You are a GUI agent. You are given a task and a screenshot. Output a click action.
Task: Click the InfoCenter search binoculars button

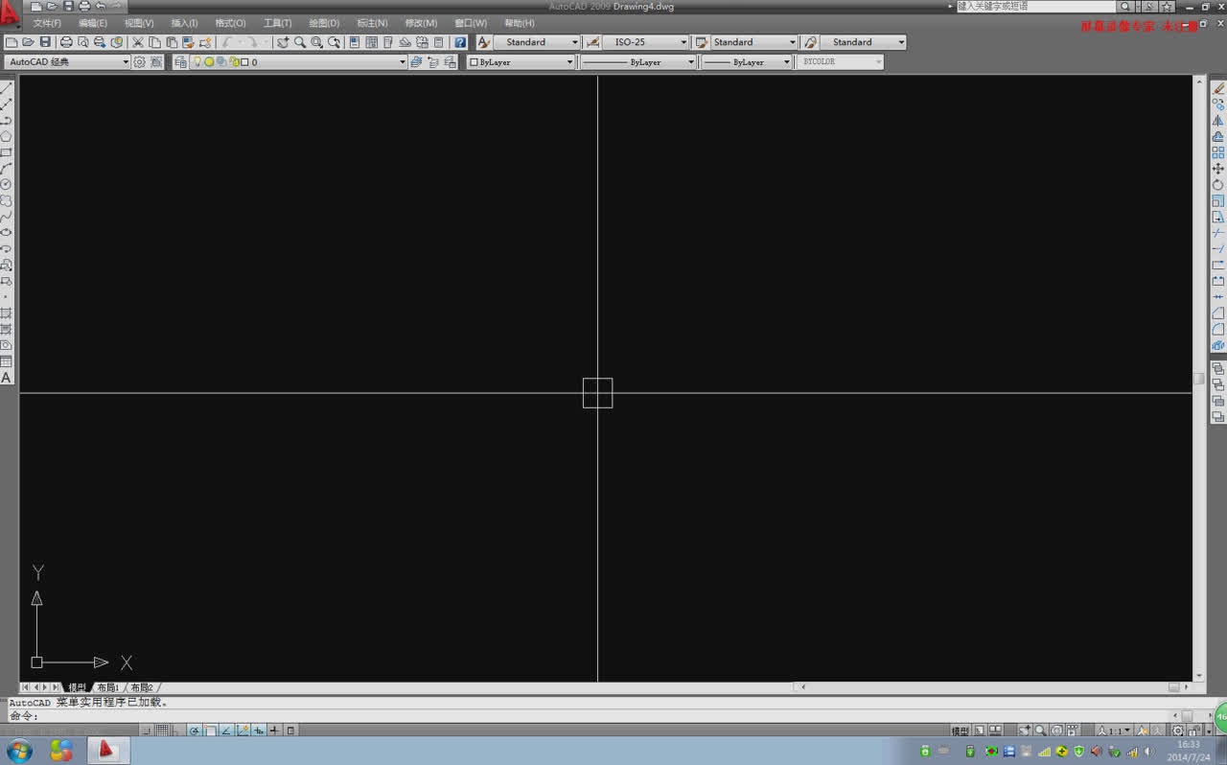[x=1124, y=6]
